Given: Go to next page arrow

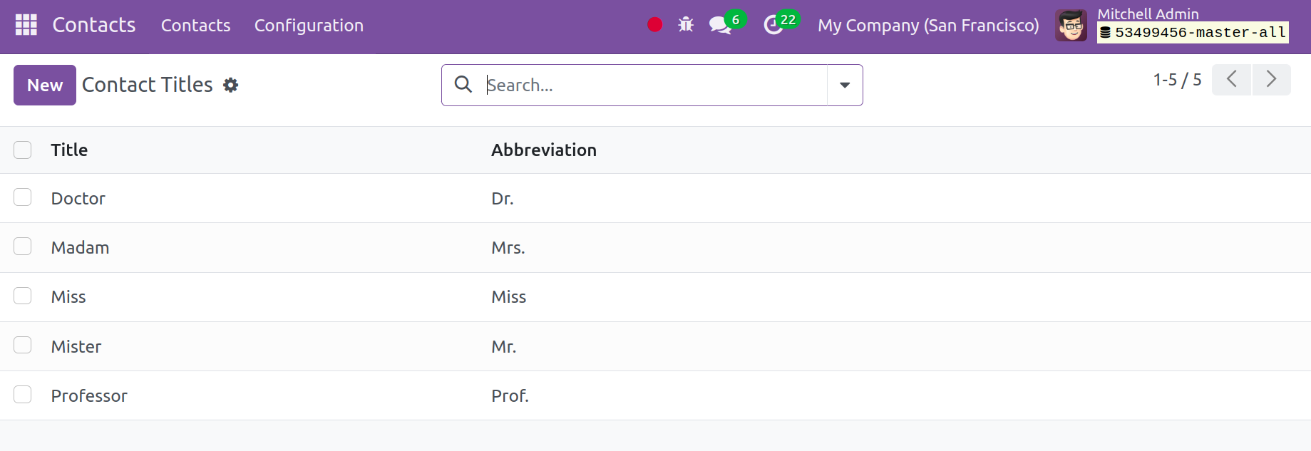Looking at the screenshot, I should 1271,79.
